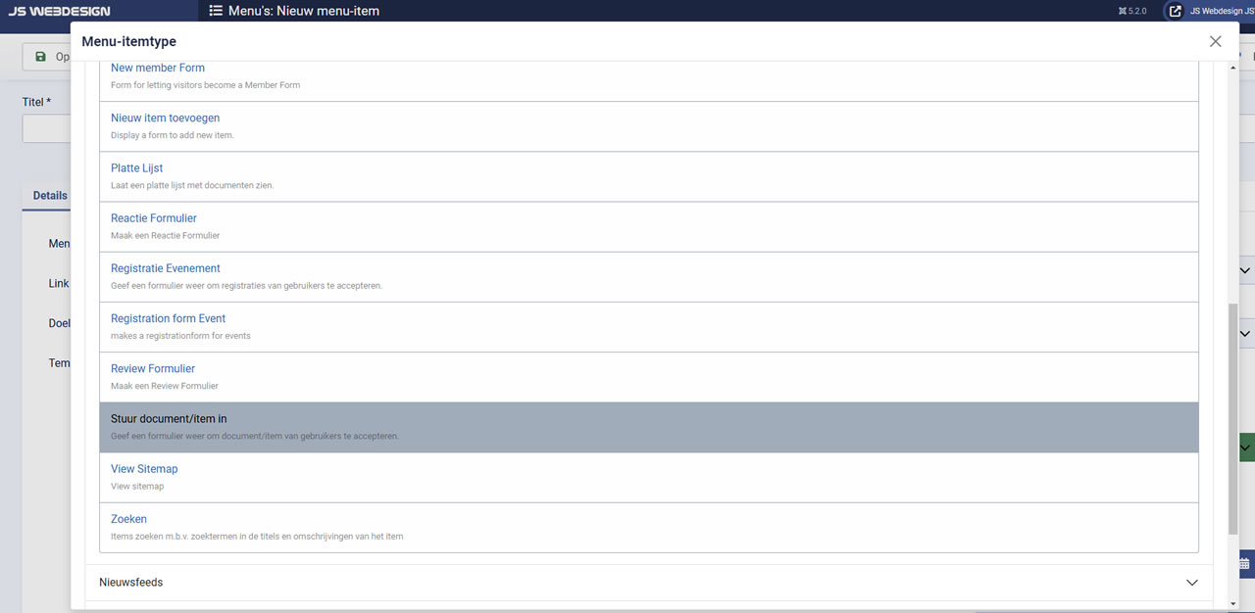
Task: Click 'Items zoeken m.b.v. zoektermen' description
Action: click(257, 536)
